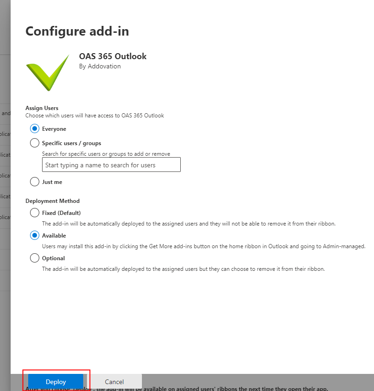This screenshot has height=391, width=374.
Task: Click the OAS 365 Outlook green checkmark logo
Action: (48, 73)
